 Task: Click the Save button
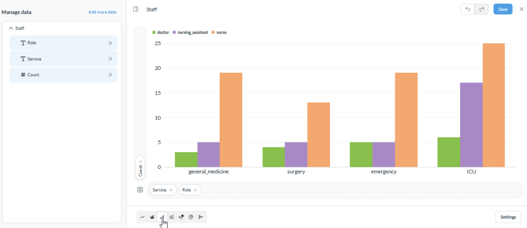tap(503, 9)
